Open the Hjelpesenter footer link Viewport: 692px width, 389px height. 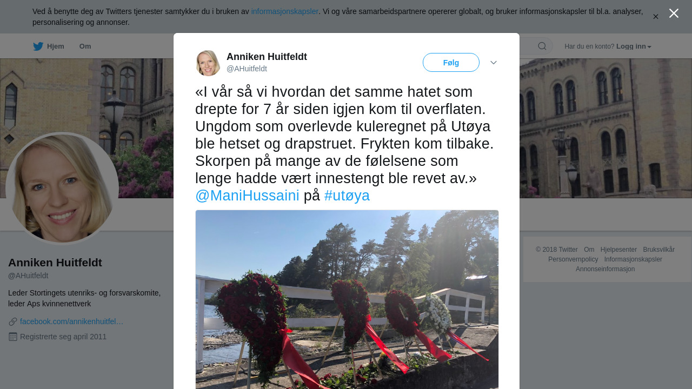[x=618, y=250]
